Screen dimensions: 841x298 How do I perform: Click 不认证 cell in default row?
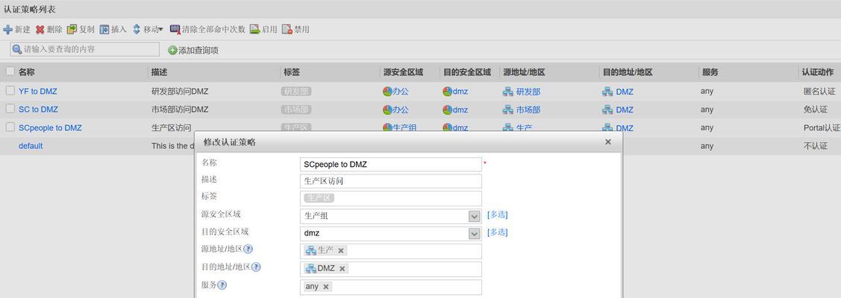(815, 145)
